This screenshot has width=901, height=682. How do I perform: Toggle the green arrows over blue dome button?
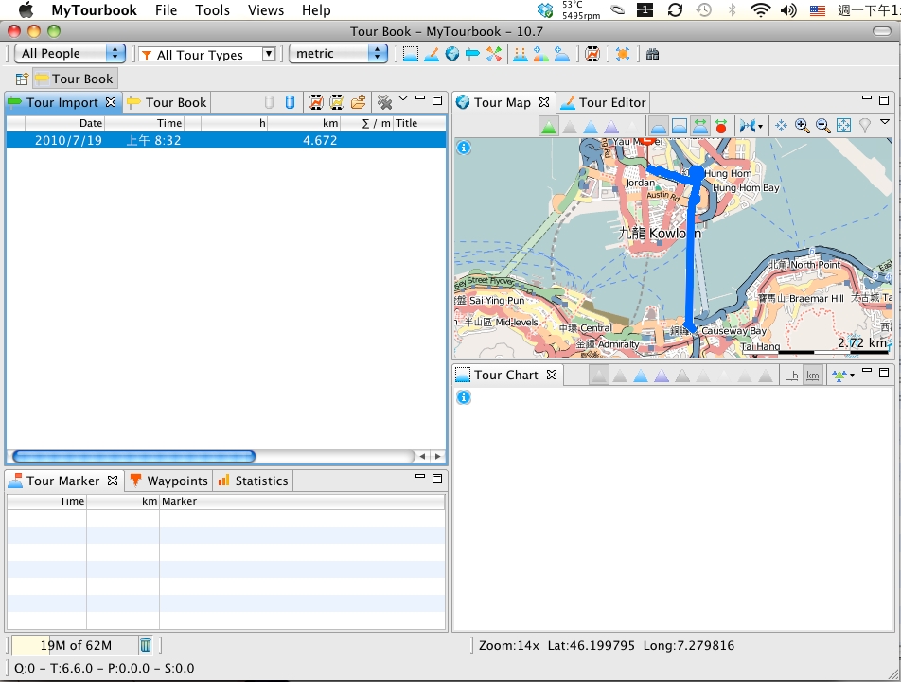[x=700, y=126]
